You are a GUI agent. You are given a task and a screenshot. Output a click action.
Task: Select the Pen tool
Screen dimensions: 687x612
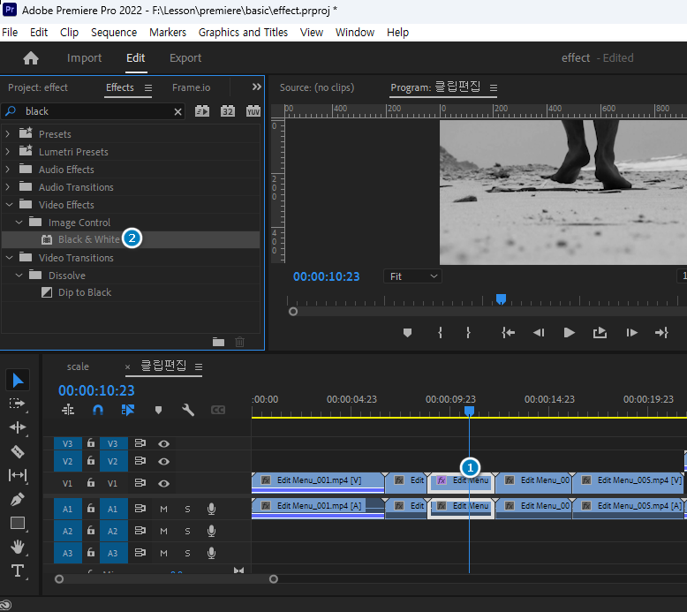(18, 499)
